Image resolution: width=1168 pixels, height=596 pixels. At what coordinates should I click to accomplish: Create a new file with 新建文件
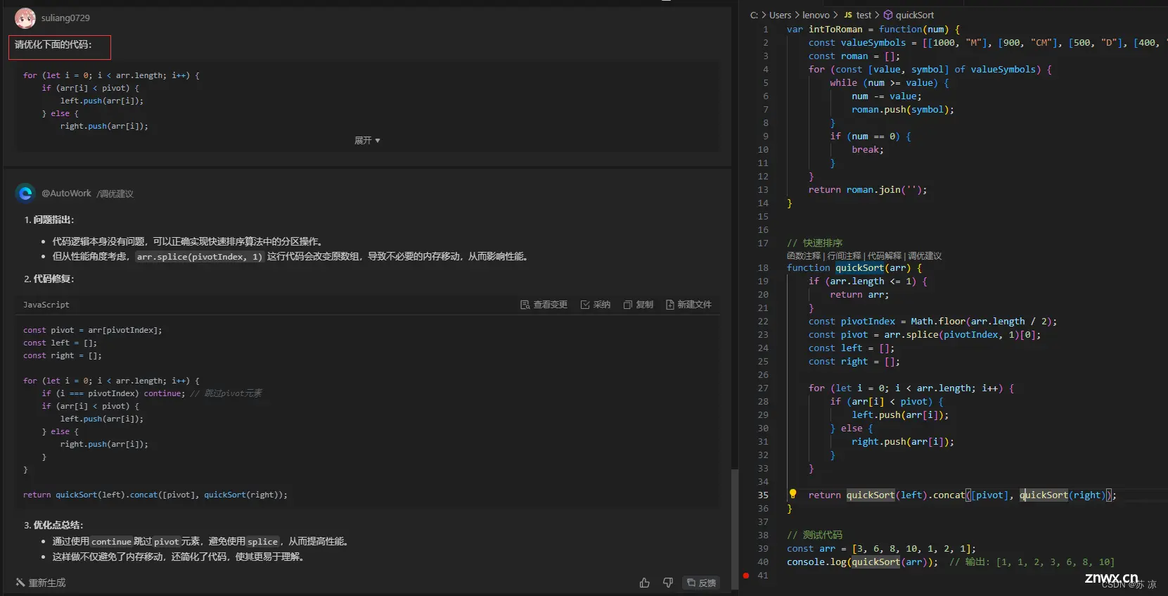click(x=688, y=305)
